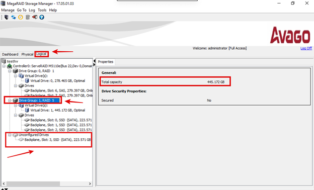Image resolution: width=314 pixels, height=190 pixels.
Task: Collapse Virtual Drive(s) under Drive Group 0
Action: [x=16, y=76]
